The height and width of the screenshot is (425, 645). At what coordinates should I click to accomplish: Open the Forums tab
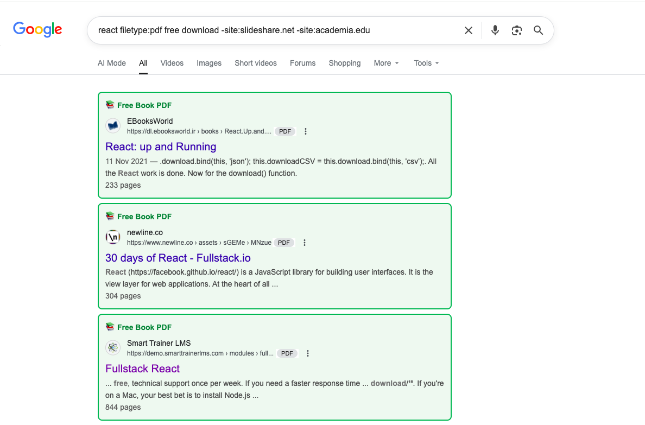tap(303, 63)
